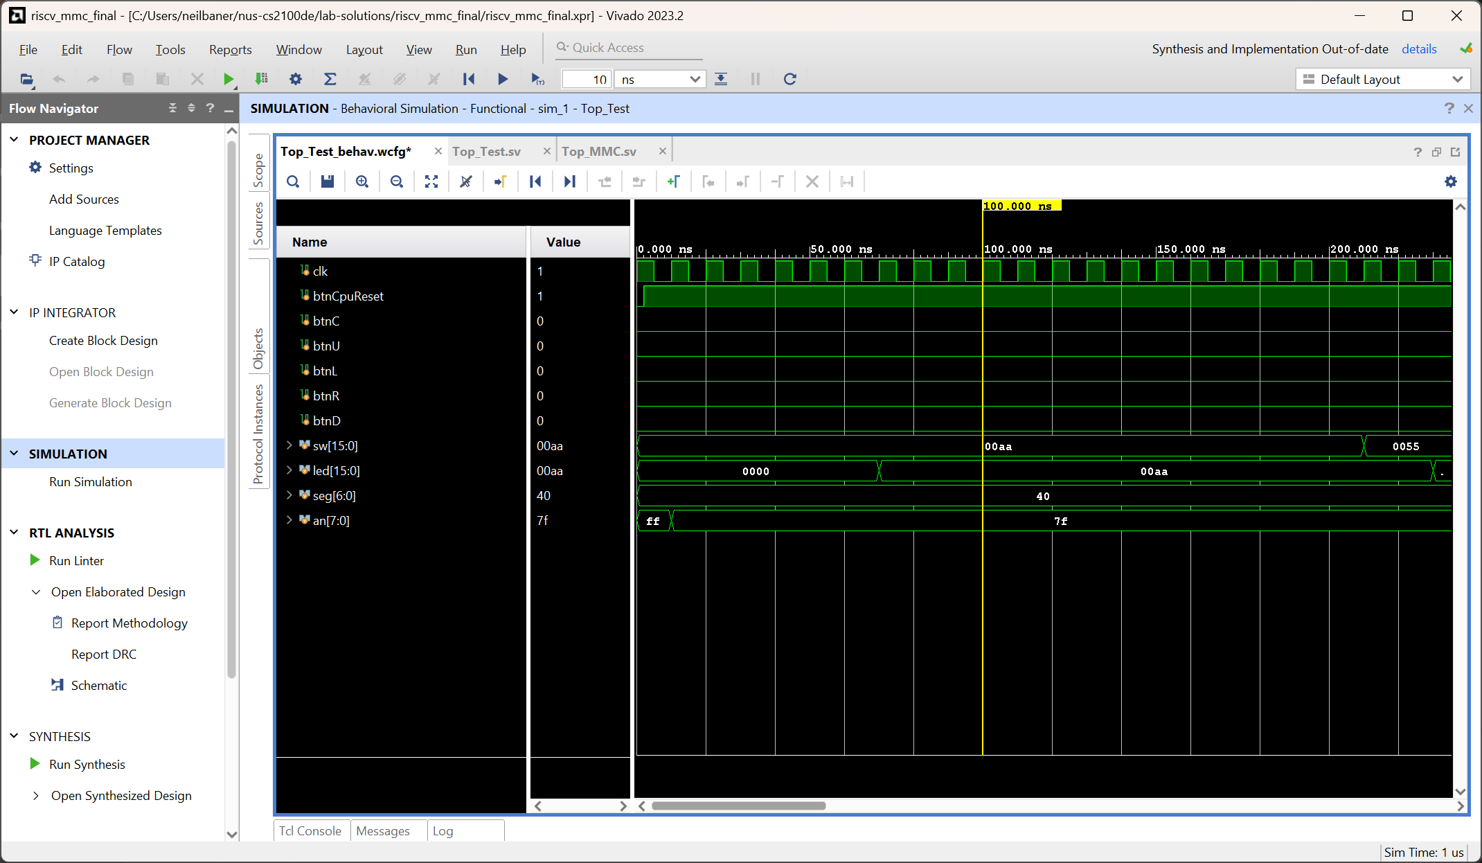The image size is (1482, 863).
Task: Click the simulation run time input field
Action: [586, 79]
